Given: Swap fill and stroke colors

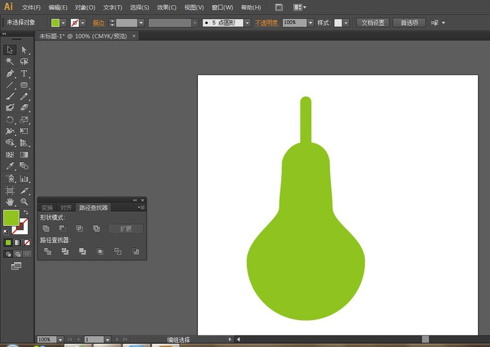Looking at the screenshot, I should coord(26,212).
